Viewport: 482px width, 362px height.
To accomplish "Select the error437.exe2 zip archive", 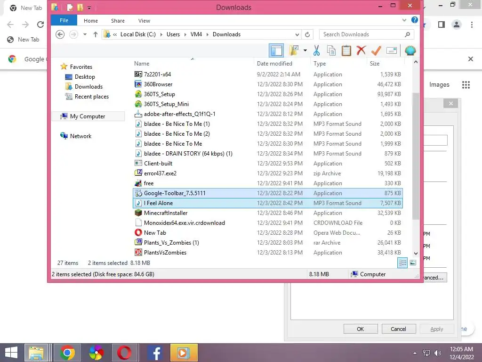I will click(x=267, y=173).
